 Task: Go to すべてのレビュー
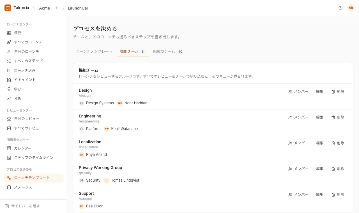point(34,128)
